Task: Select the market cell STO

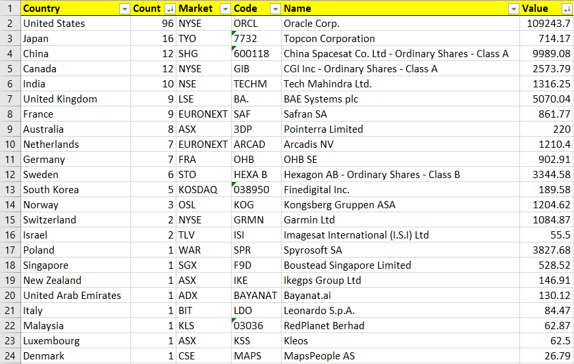Action: tap(203, 174)
